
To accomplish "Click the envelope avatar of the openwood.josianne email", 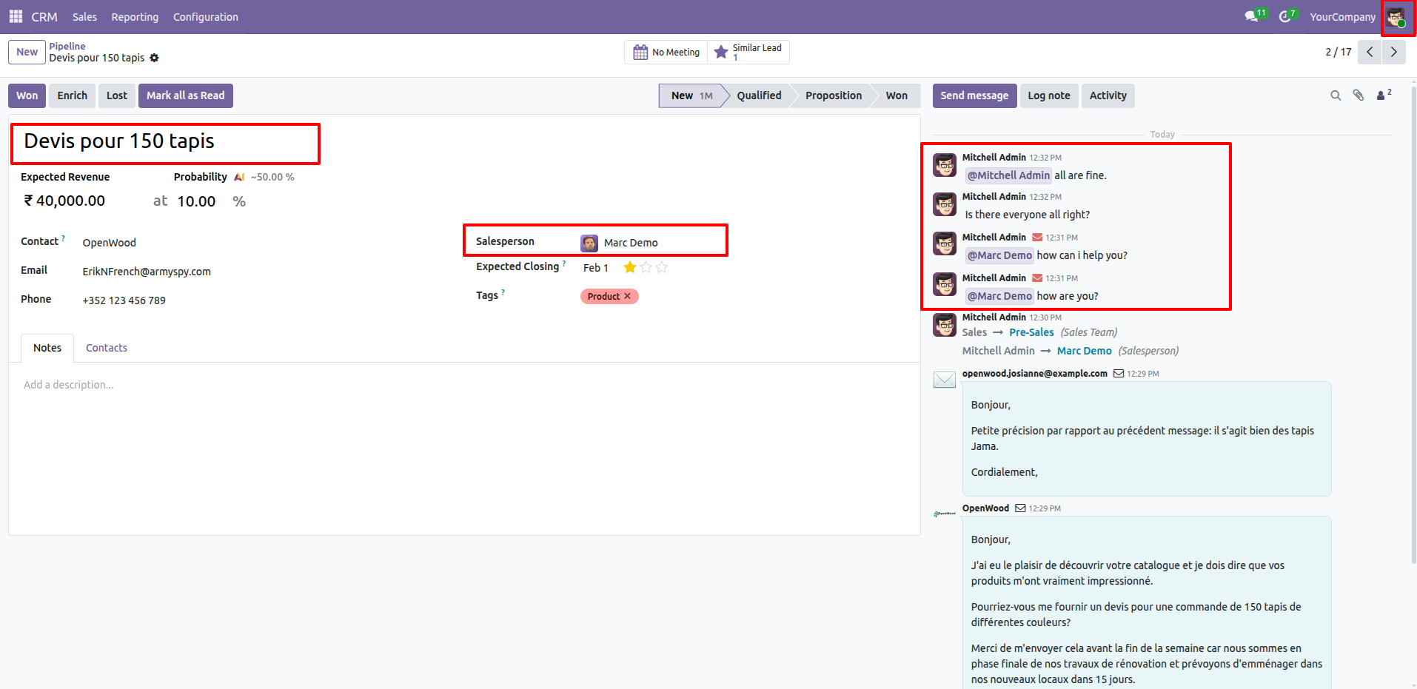I will pos(945,380).
